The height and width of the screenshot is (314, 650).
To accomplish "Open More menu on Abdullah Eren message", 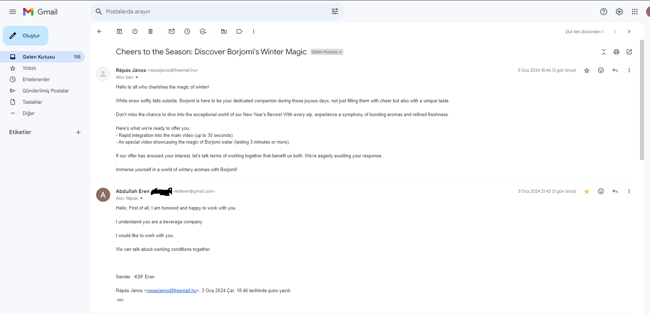I will point(629,191).
